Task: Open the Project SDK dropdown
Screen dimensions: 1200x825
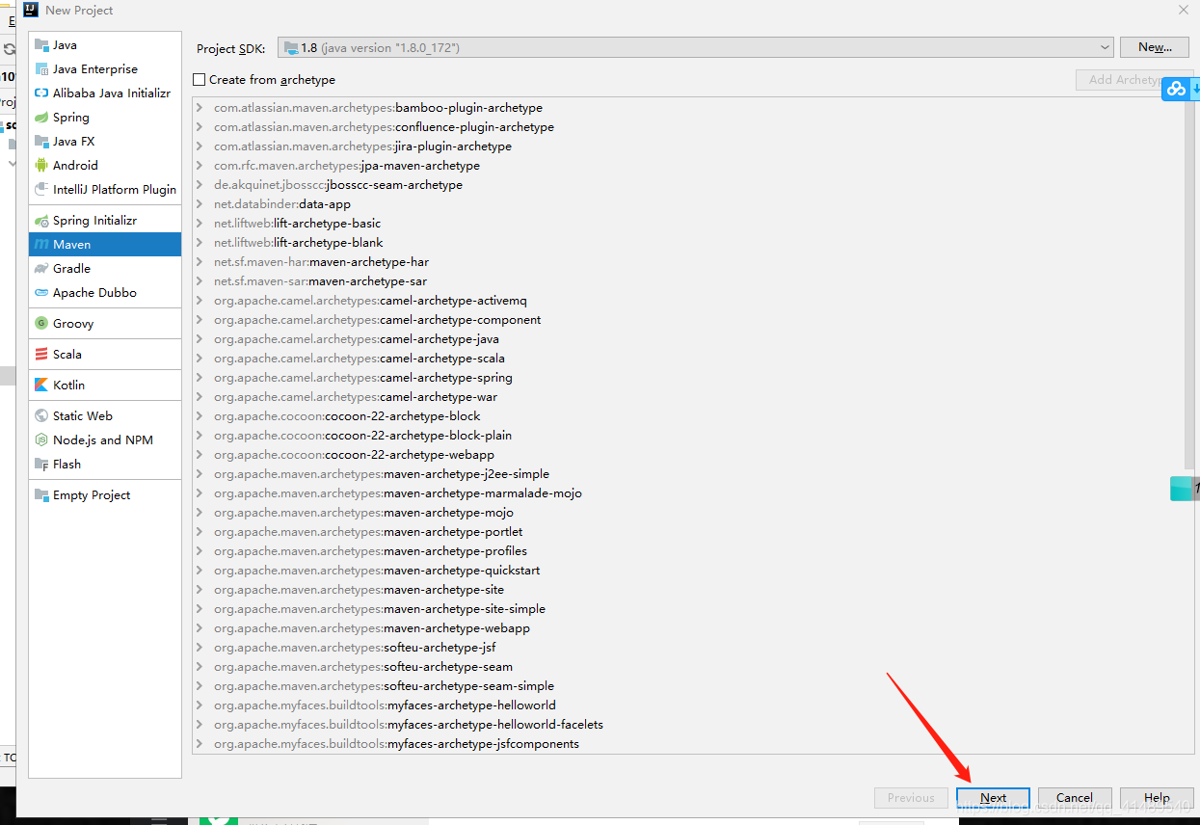Action: tap(696, 47)
